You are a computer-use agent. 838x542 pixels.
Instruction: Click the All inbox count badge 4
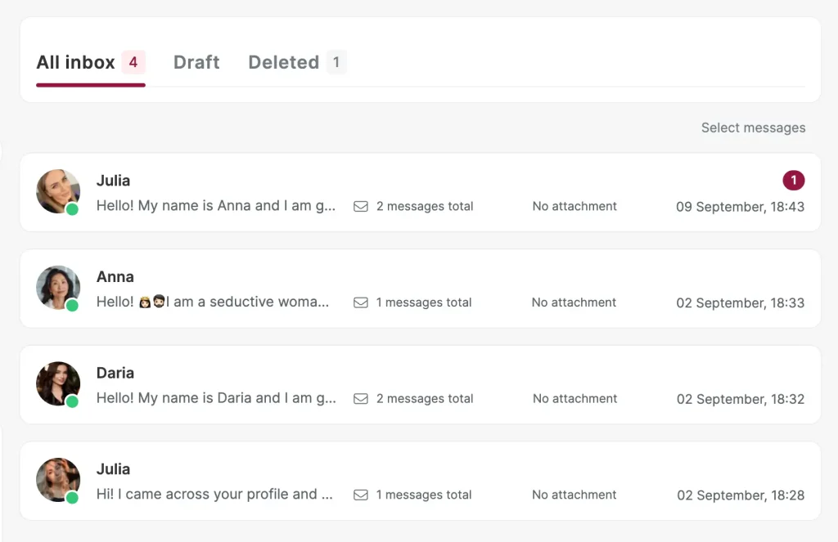tap(133, 62)
